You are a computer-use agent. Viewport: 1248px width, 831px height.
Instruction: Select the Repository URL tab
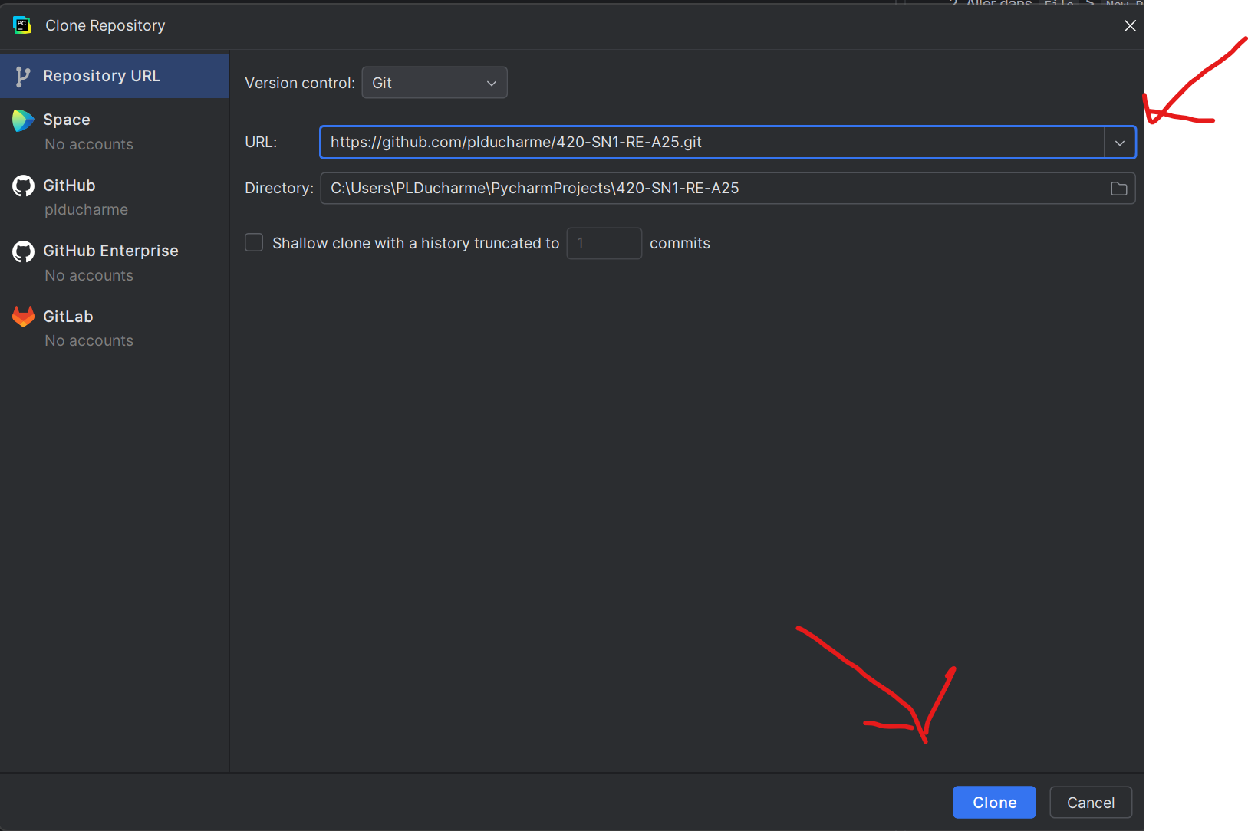(x=115, y=76)
